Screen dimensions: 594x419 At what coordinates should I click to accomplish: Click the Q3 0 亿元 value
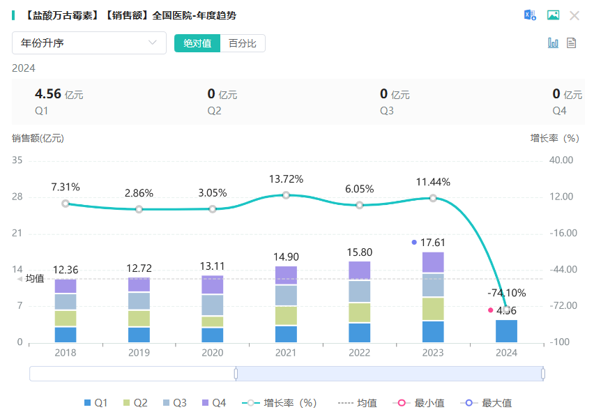[x=395, y=93]
